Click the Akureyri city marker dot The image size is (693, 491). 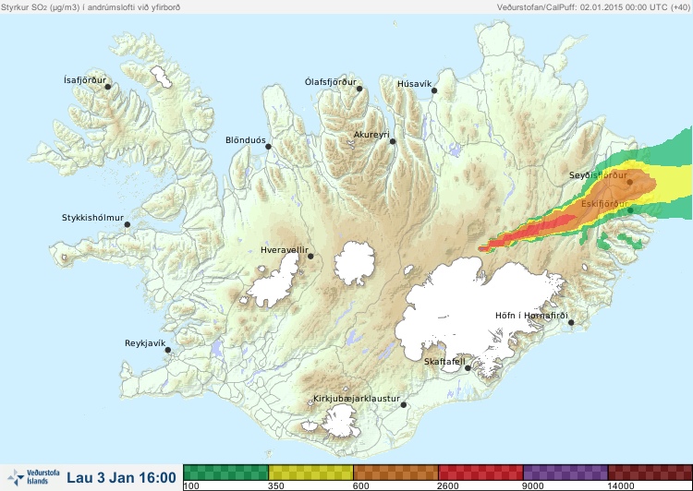[x=393, y=141]
